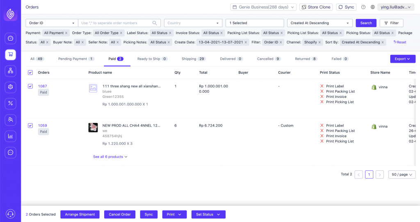Go to next page arrow in pagination
Screen dimensions: 420x222
379,174
